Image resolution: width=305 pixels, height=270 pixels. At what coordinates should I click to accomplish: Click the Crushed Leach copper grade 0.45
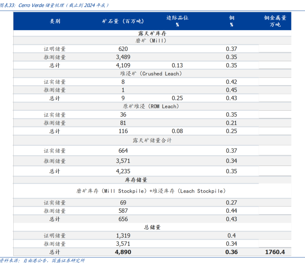click(232, 90)
